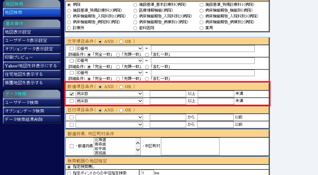The width and height of the screenshot is (318, 175).
Task: Choose 病床機能報告_機能別(病院) radio option
Action: point(201,10)
